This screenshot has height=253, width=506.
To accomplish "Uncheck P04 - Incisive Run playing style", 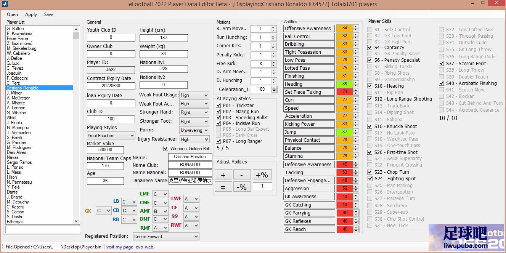I will tap(218, 123).
